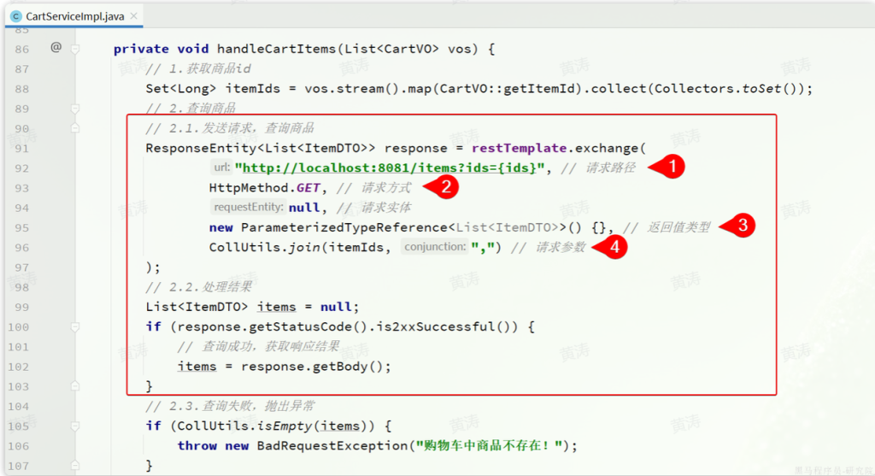
Task: Select the CartServiceImpl.java editor tab
Action: coord(76,15)
